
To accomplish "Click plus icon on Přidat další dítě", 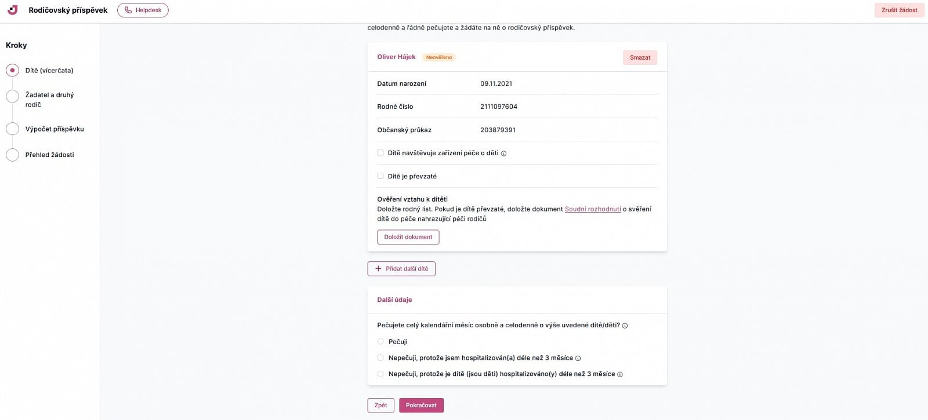I will 378,269.
